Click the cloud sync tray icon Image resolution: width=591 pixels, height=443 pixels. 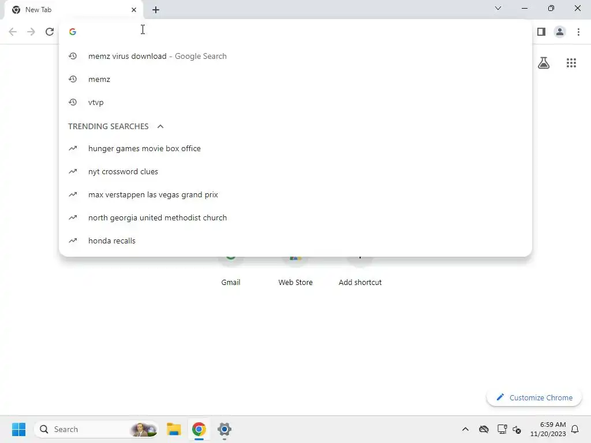coord(484,429)
